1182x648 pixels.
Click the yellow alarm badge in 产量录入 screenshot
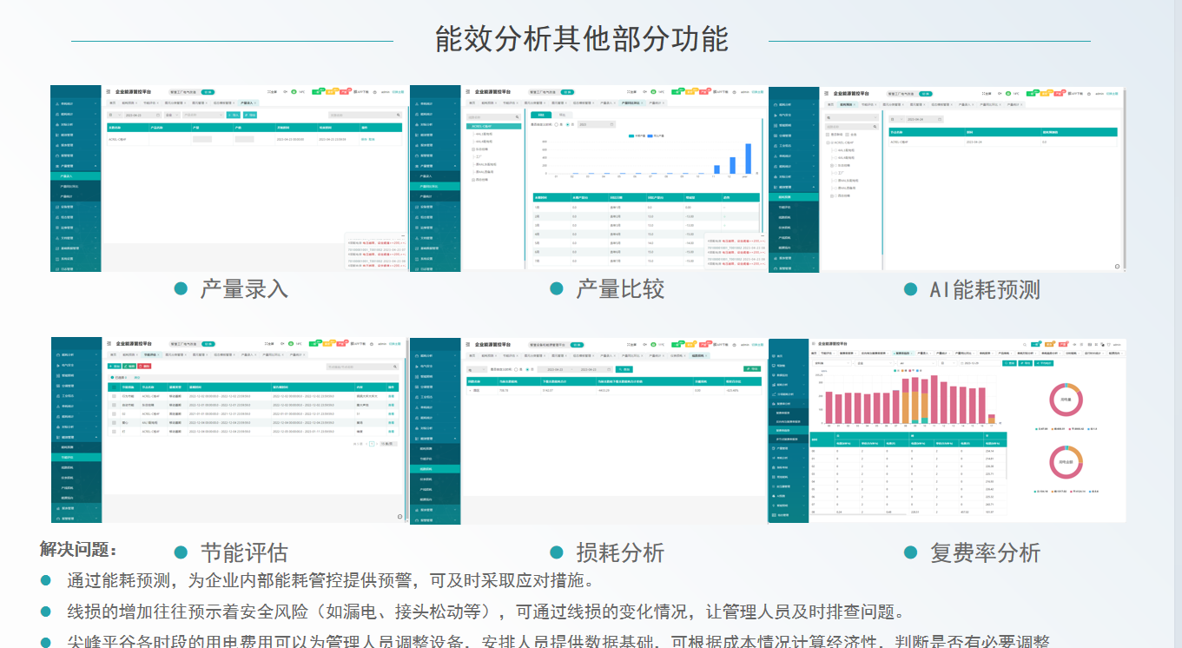pyautogui.click(x=331, y=92)
